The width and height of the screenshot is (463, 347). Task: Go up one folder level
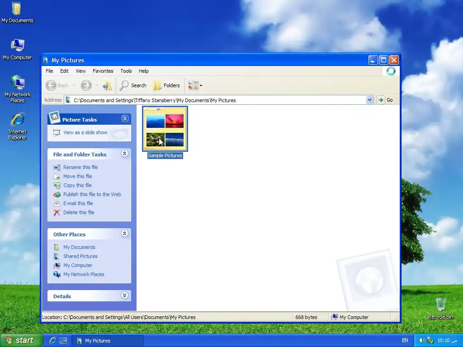pyautogui.click(x=107, y=85)
